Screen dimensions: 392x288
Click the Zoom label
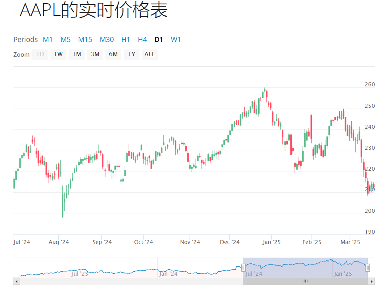[21, 54]
